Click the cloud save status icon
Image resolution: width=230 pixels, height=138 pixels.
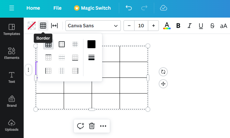(164, 8)
